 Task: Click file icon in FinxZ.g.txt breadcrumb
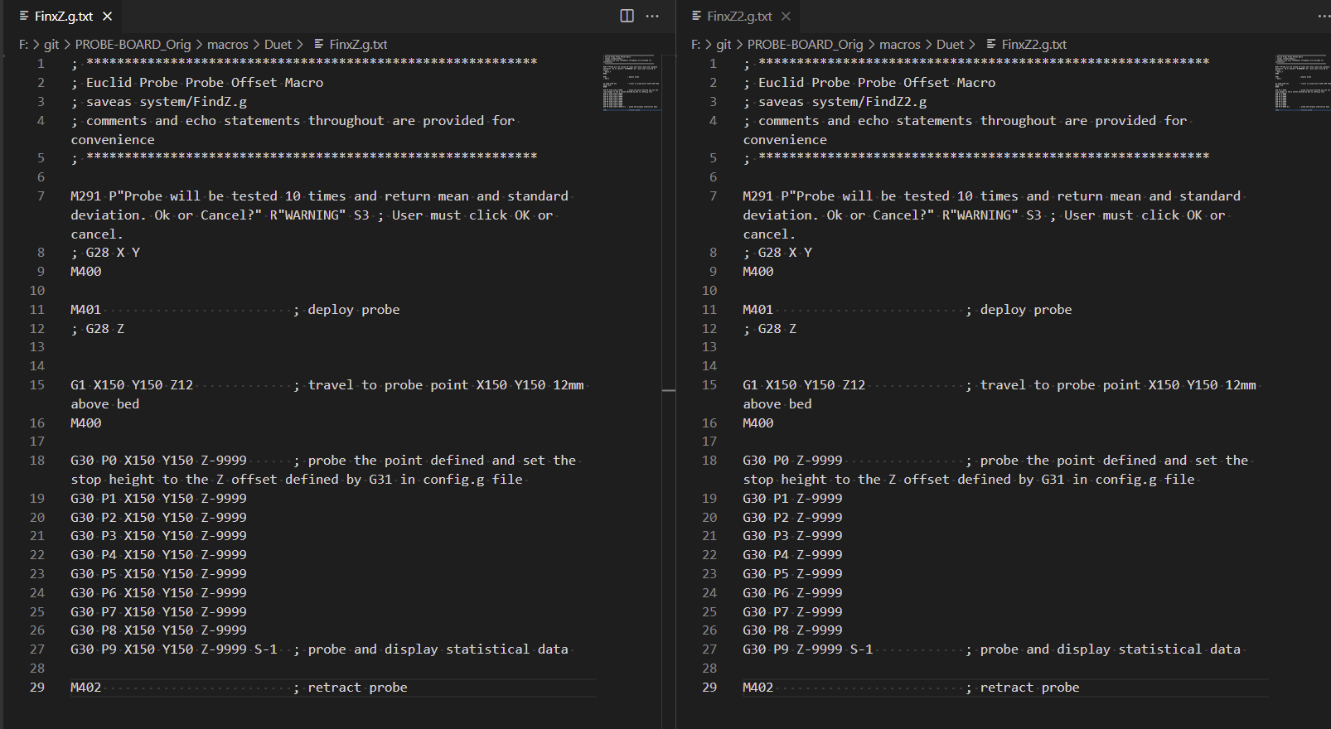point(319,44)
